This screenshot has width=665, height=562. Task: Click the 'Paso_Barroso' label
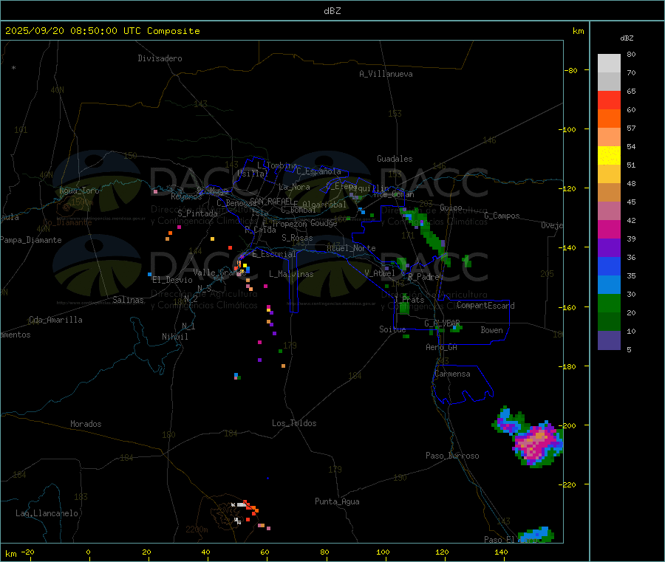[x=452, y=456]
